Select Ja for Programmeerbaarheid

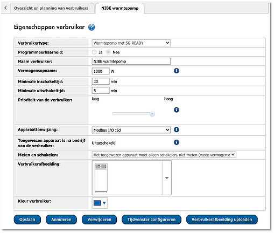coord(94,52)
